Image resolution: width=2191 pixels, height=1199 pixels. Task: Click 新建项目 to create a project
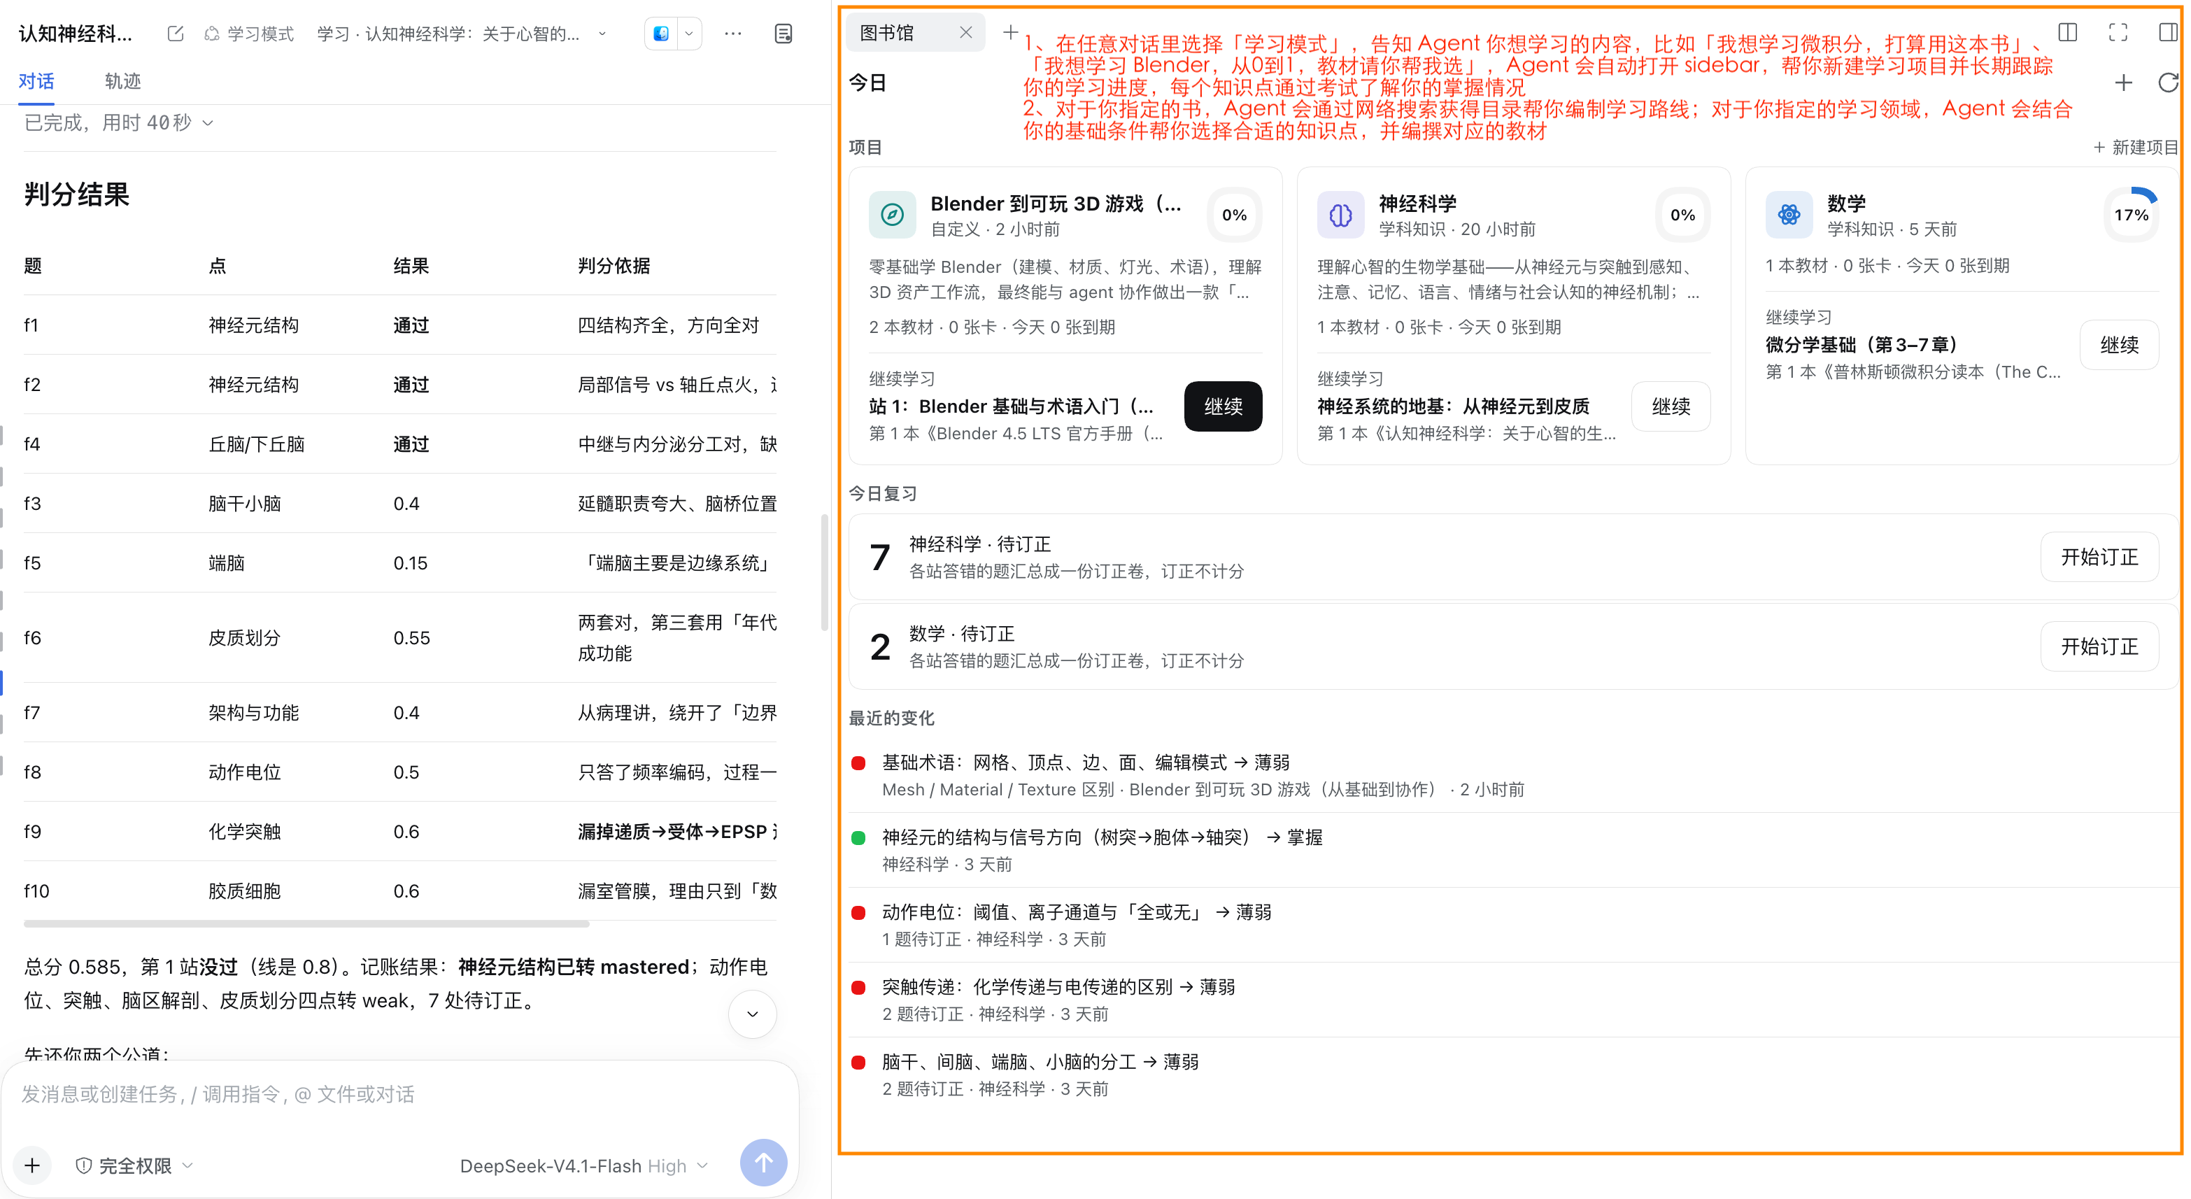[2135, 147]
